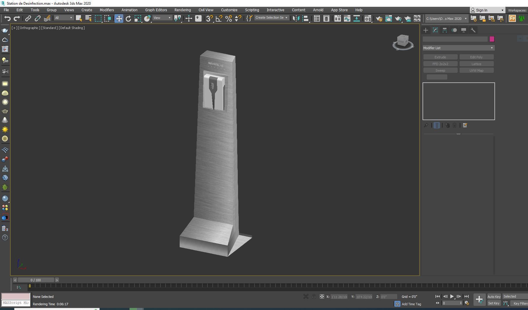Open the Utilities wrench panel tab
The width and height of the screenshot is (528, 310).
pyautogui.click(x=473, y=30)
